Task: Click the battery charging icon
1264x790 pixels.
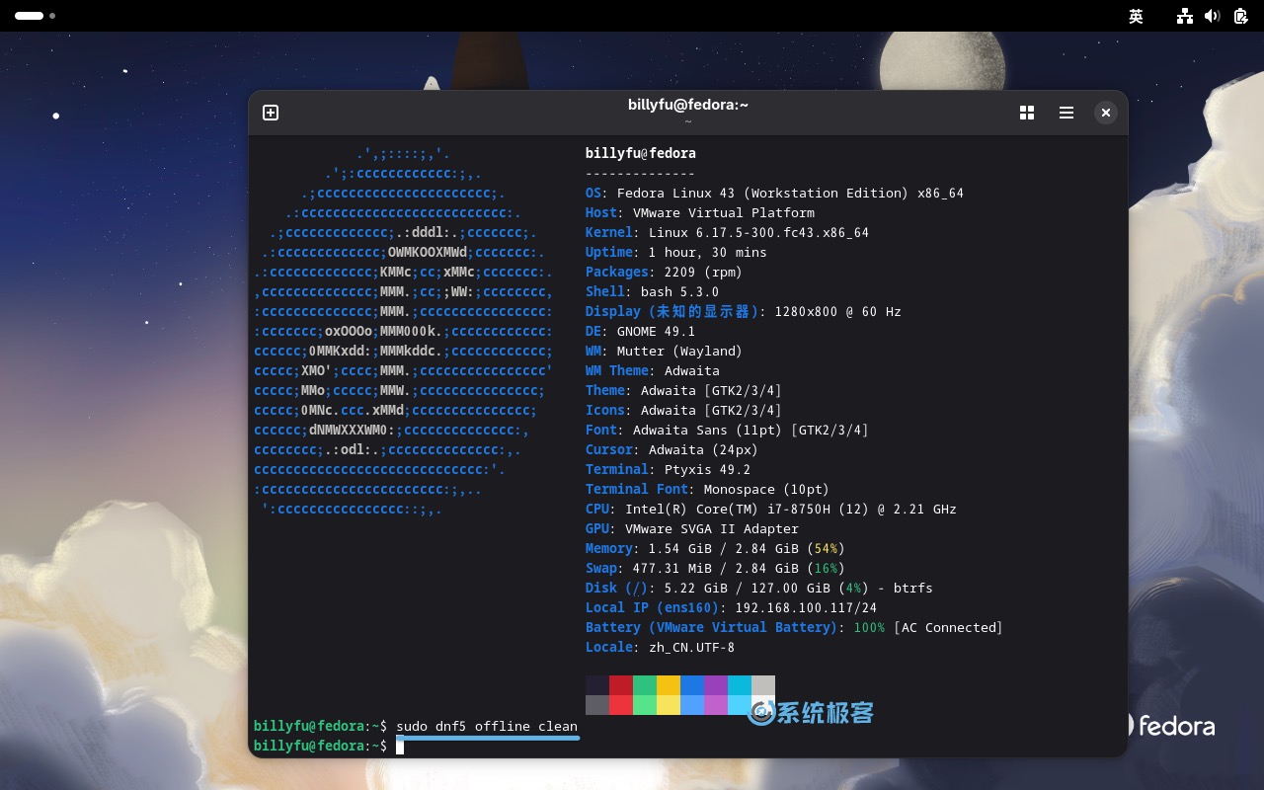Action: tap(1241, 16)
